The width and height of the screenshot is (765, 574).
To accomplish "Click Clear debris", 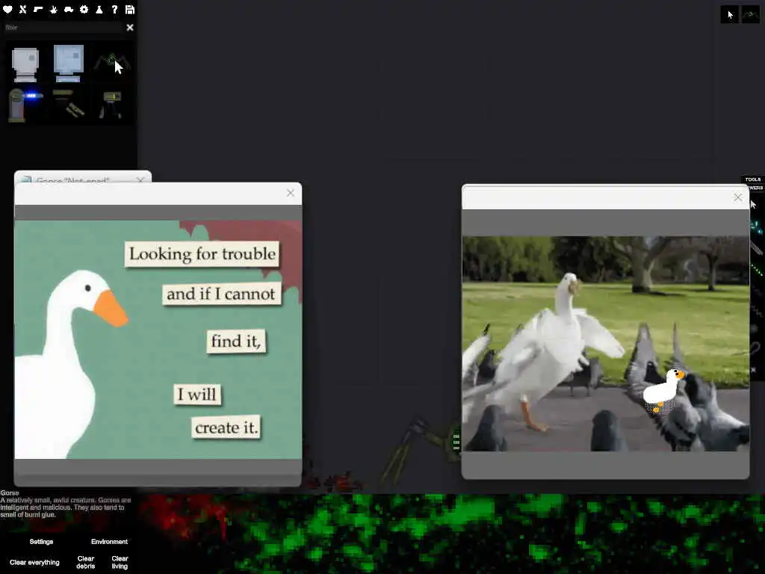I will tap(85, 562).
